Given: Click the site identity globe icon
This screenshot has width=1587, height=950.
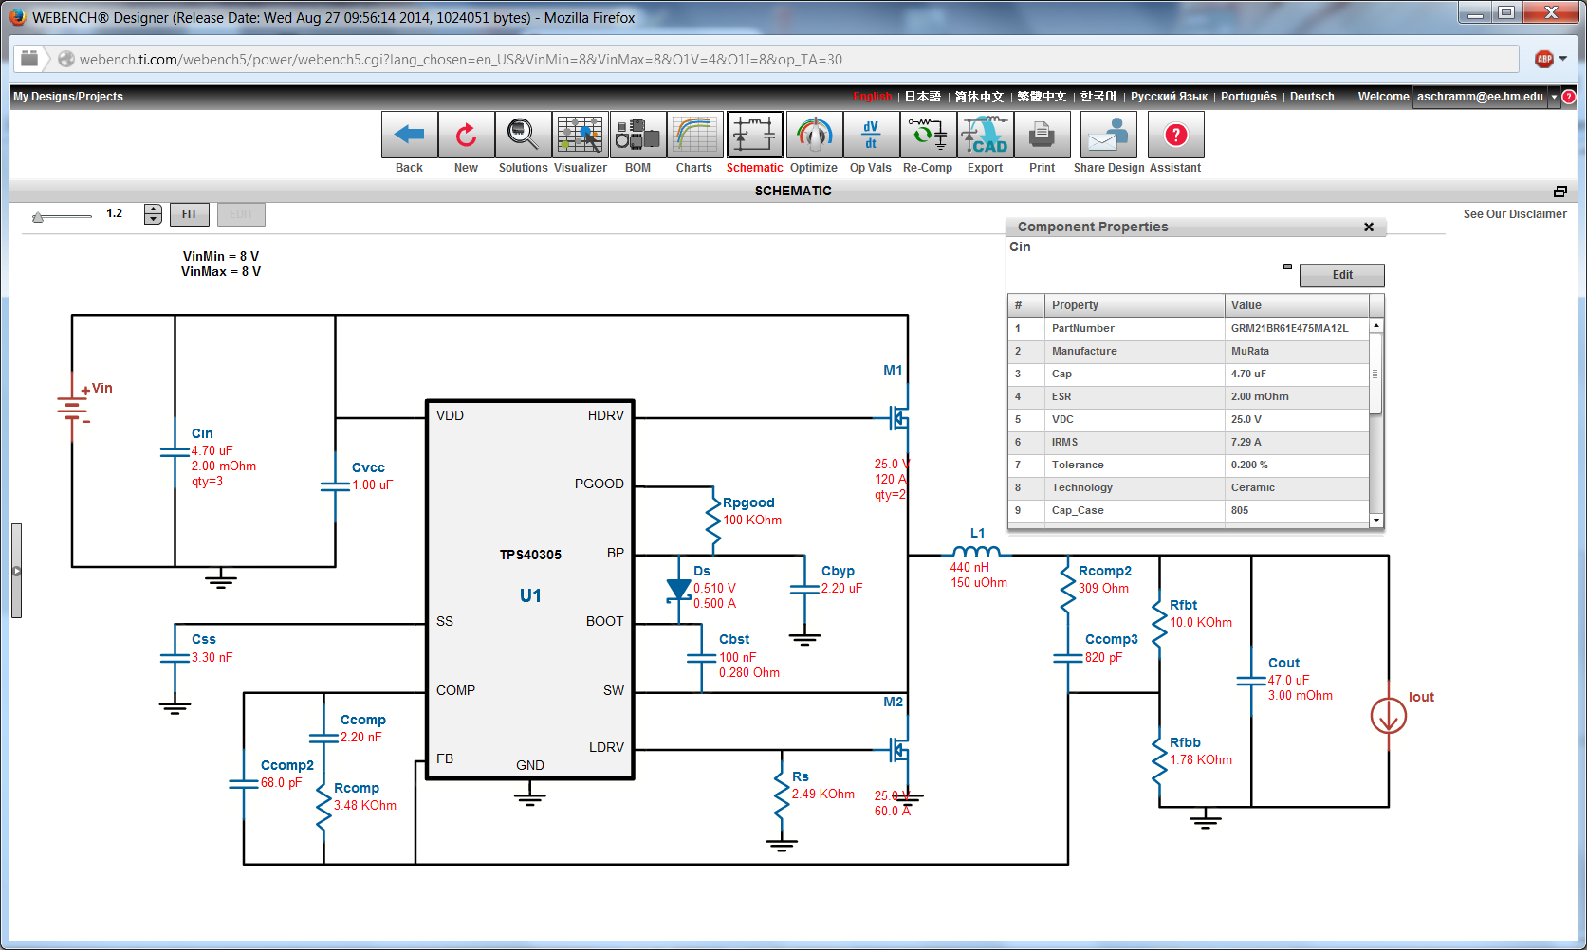Looking at the screenshot, I should click(66, 59).
